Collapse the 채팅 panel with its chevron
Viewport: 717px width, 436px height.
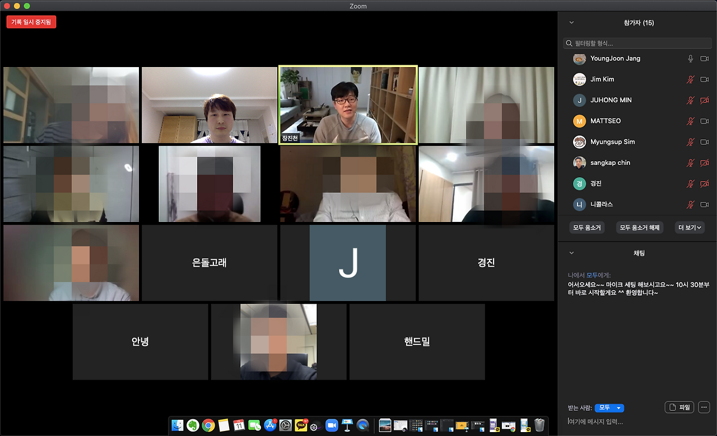571,253
